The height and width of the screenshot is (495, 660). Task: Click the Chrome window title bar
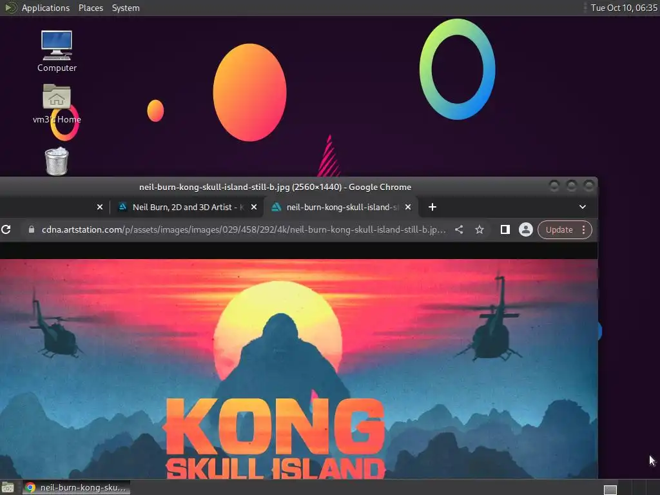[275, 187]
